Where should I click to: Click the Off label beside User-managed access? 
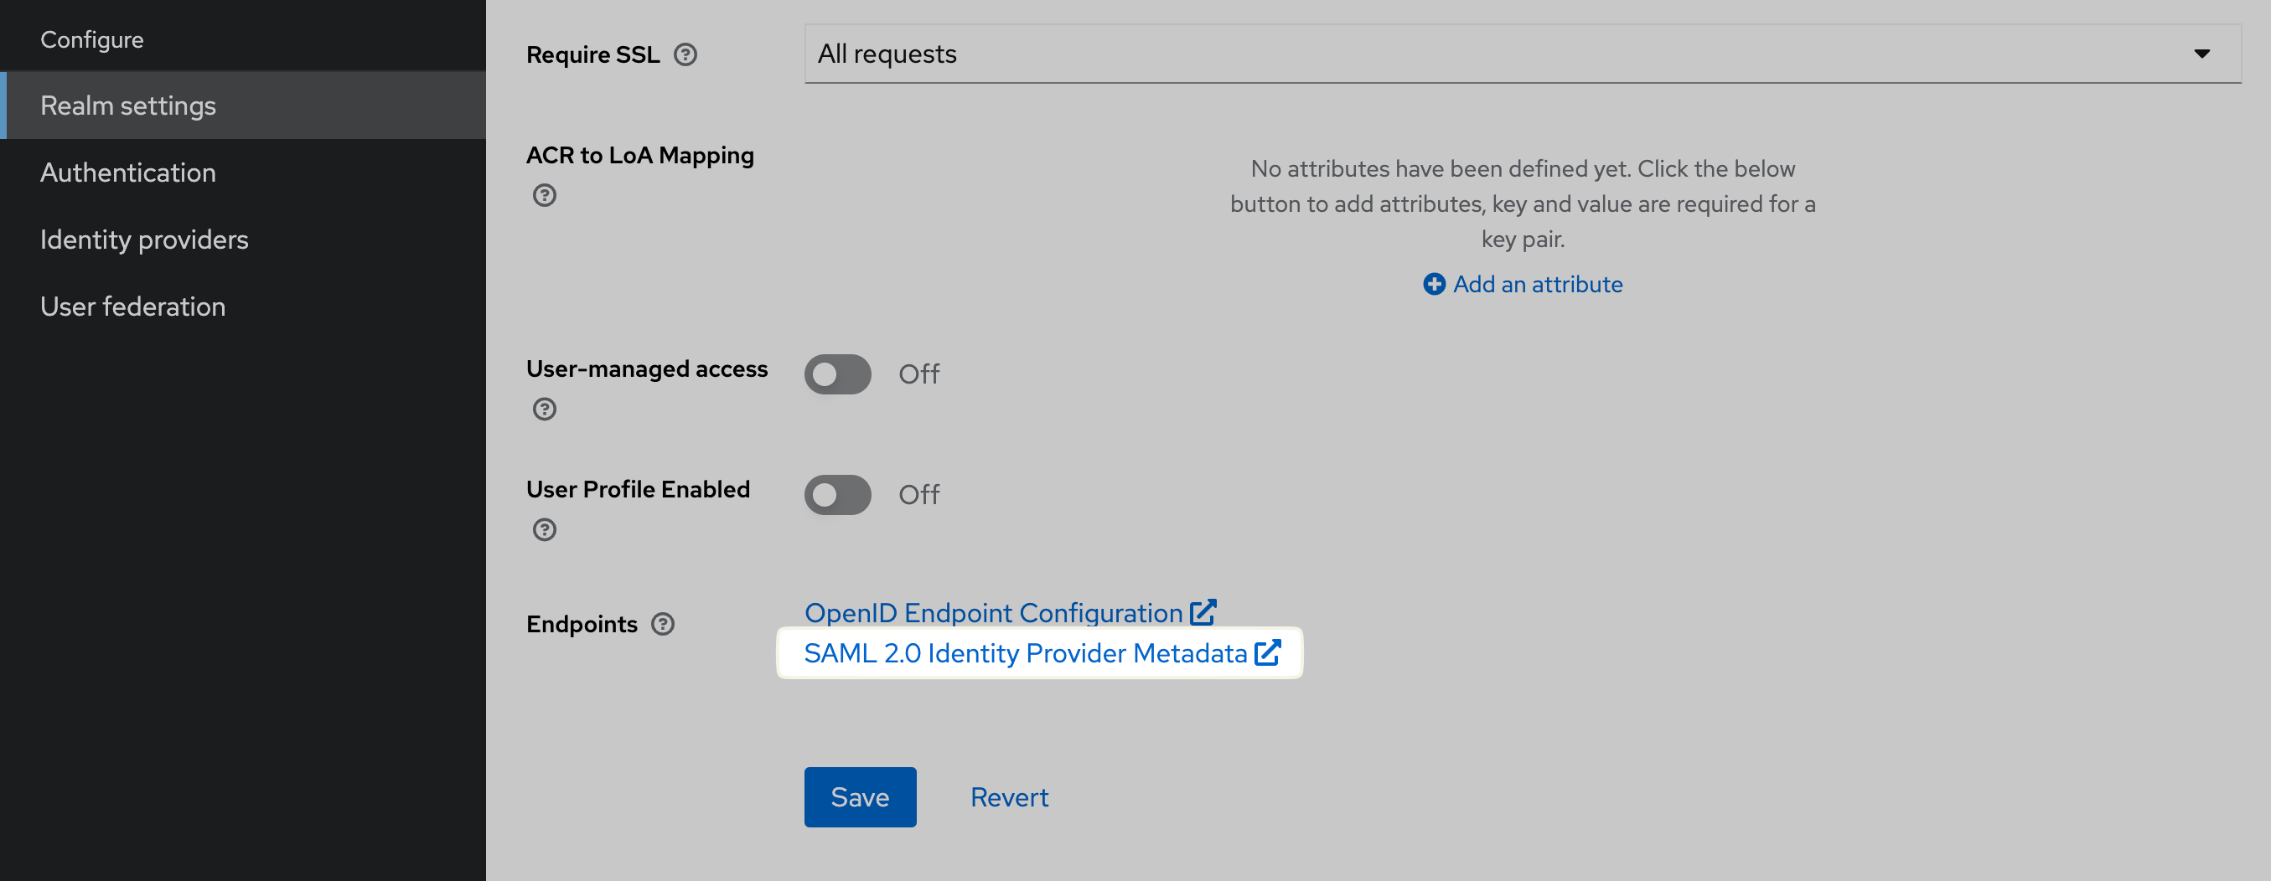click(918, 374)
